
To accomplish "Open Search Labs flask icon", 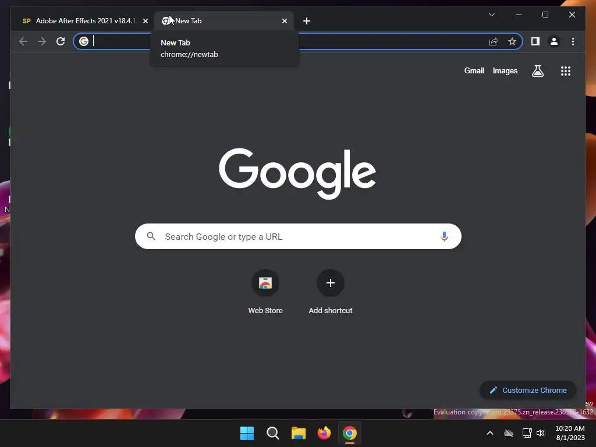I will (x=537, y=71).
